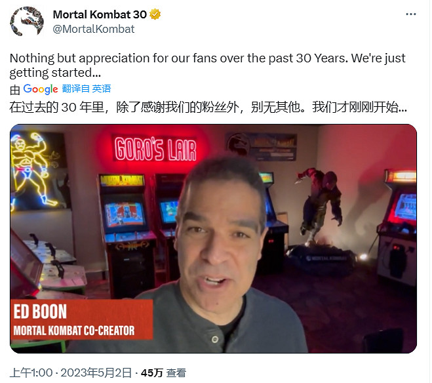Click the ED BOON name banner in video

(x=81, y=319)
